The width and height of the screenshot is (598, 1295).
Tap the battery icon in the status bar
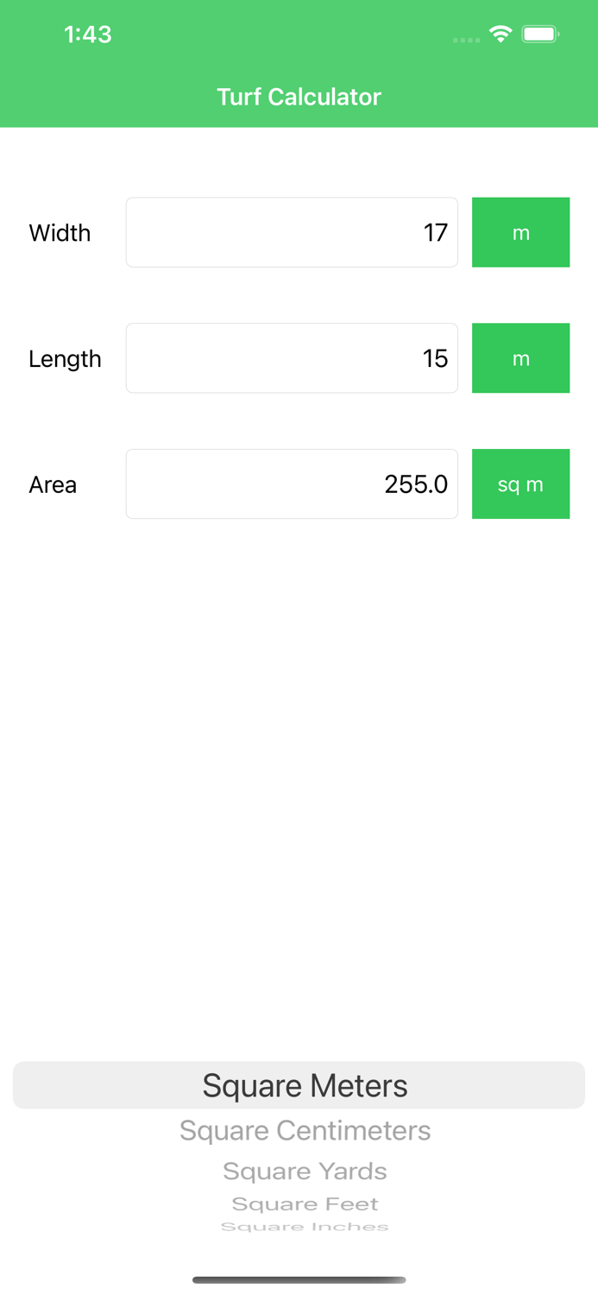pos(542,33)
